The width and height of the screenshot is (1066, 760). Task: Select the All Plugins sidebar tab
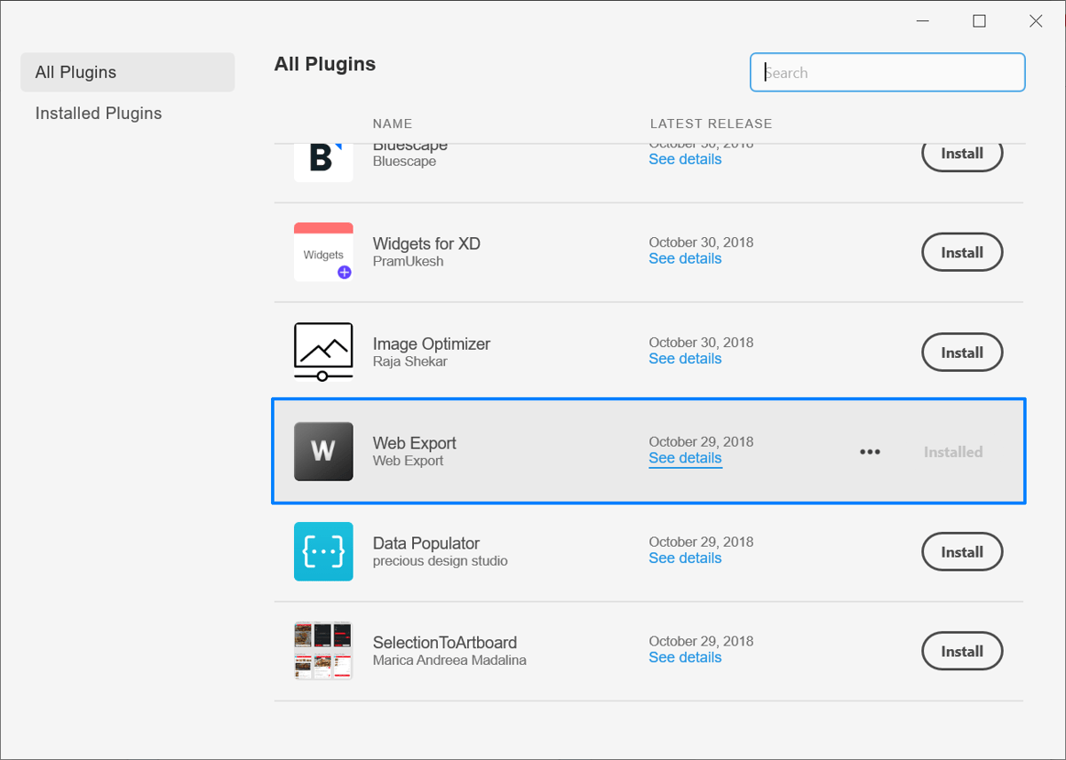(75, 72)
